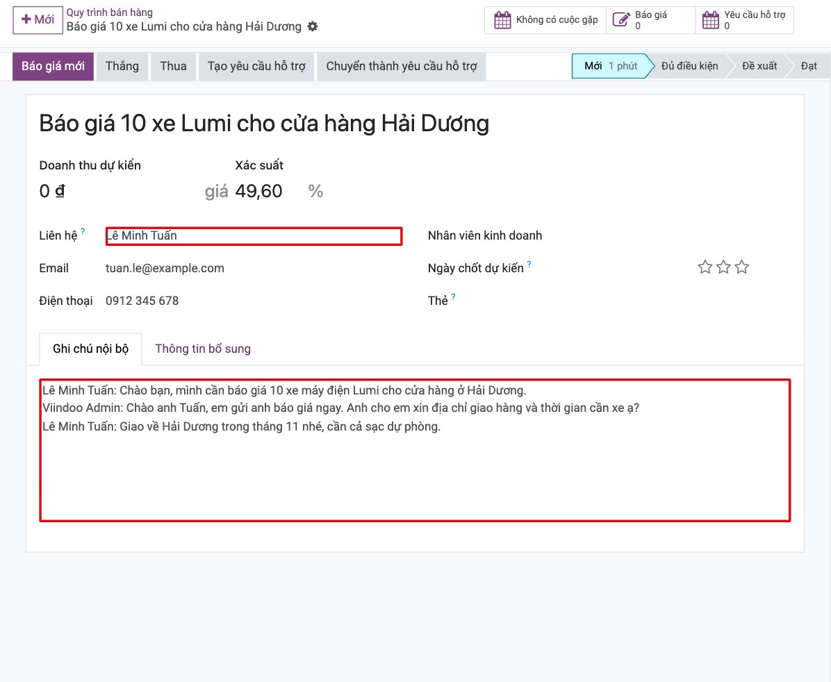The image size is (831, 682).
Task: Click the calendar icon for meetings
Action: (x=502, y=20)
